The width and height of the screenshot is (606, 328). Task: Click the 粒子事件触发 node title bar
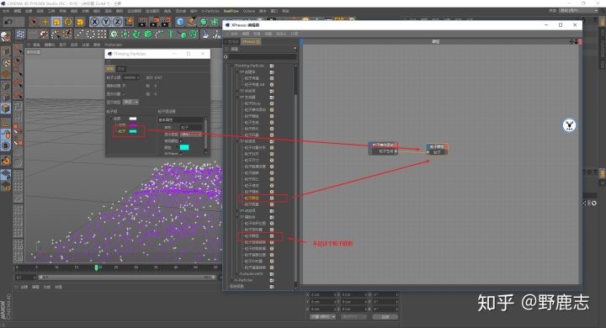point(383,145)
